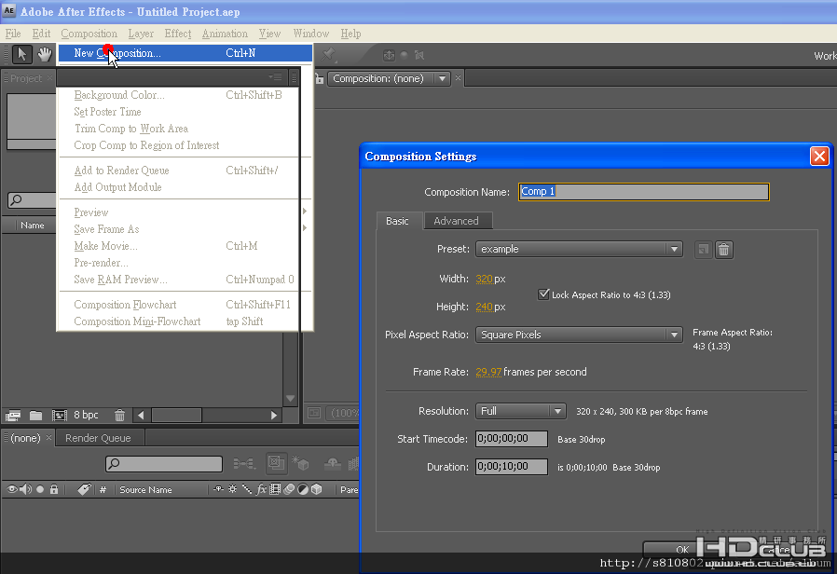Open the Preset dropdown showing example
The image size is (837, 574).
click(x=579, y=249)
